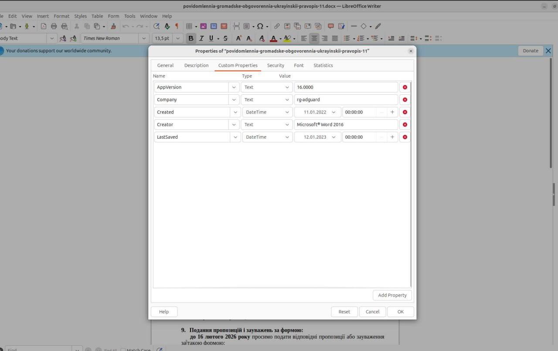Click the Add Property button
This screenshot has height=351, width=558.
tap(392, 295)
